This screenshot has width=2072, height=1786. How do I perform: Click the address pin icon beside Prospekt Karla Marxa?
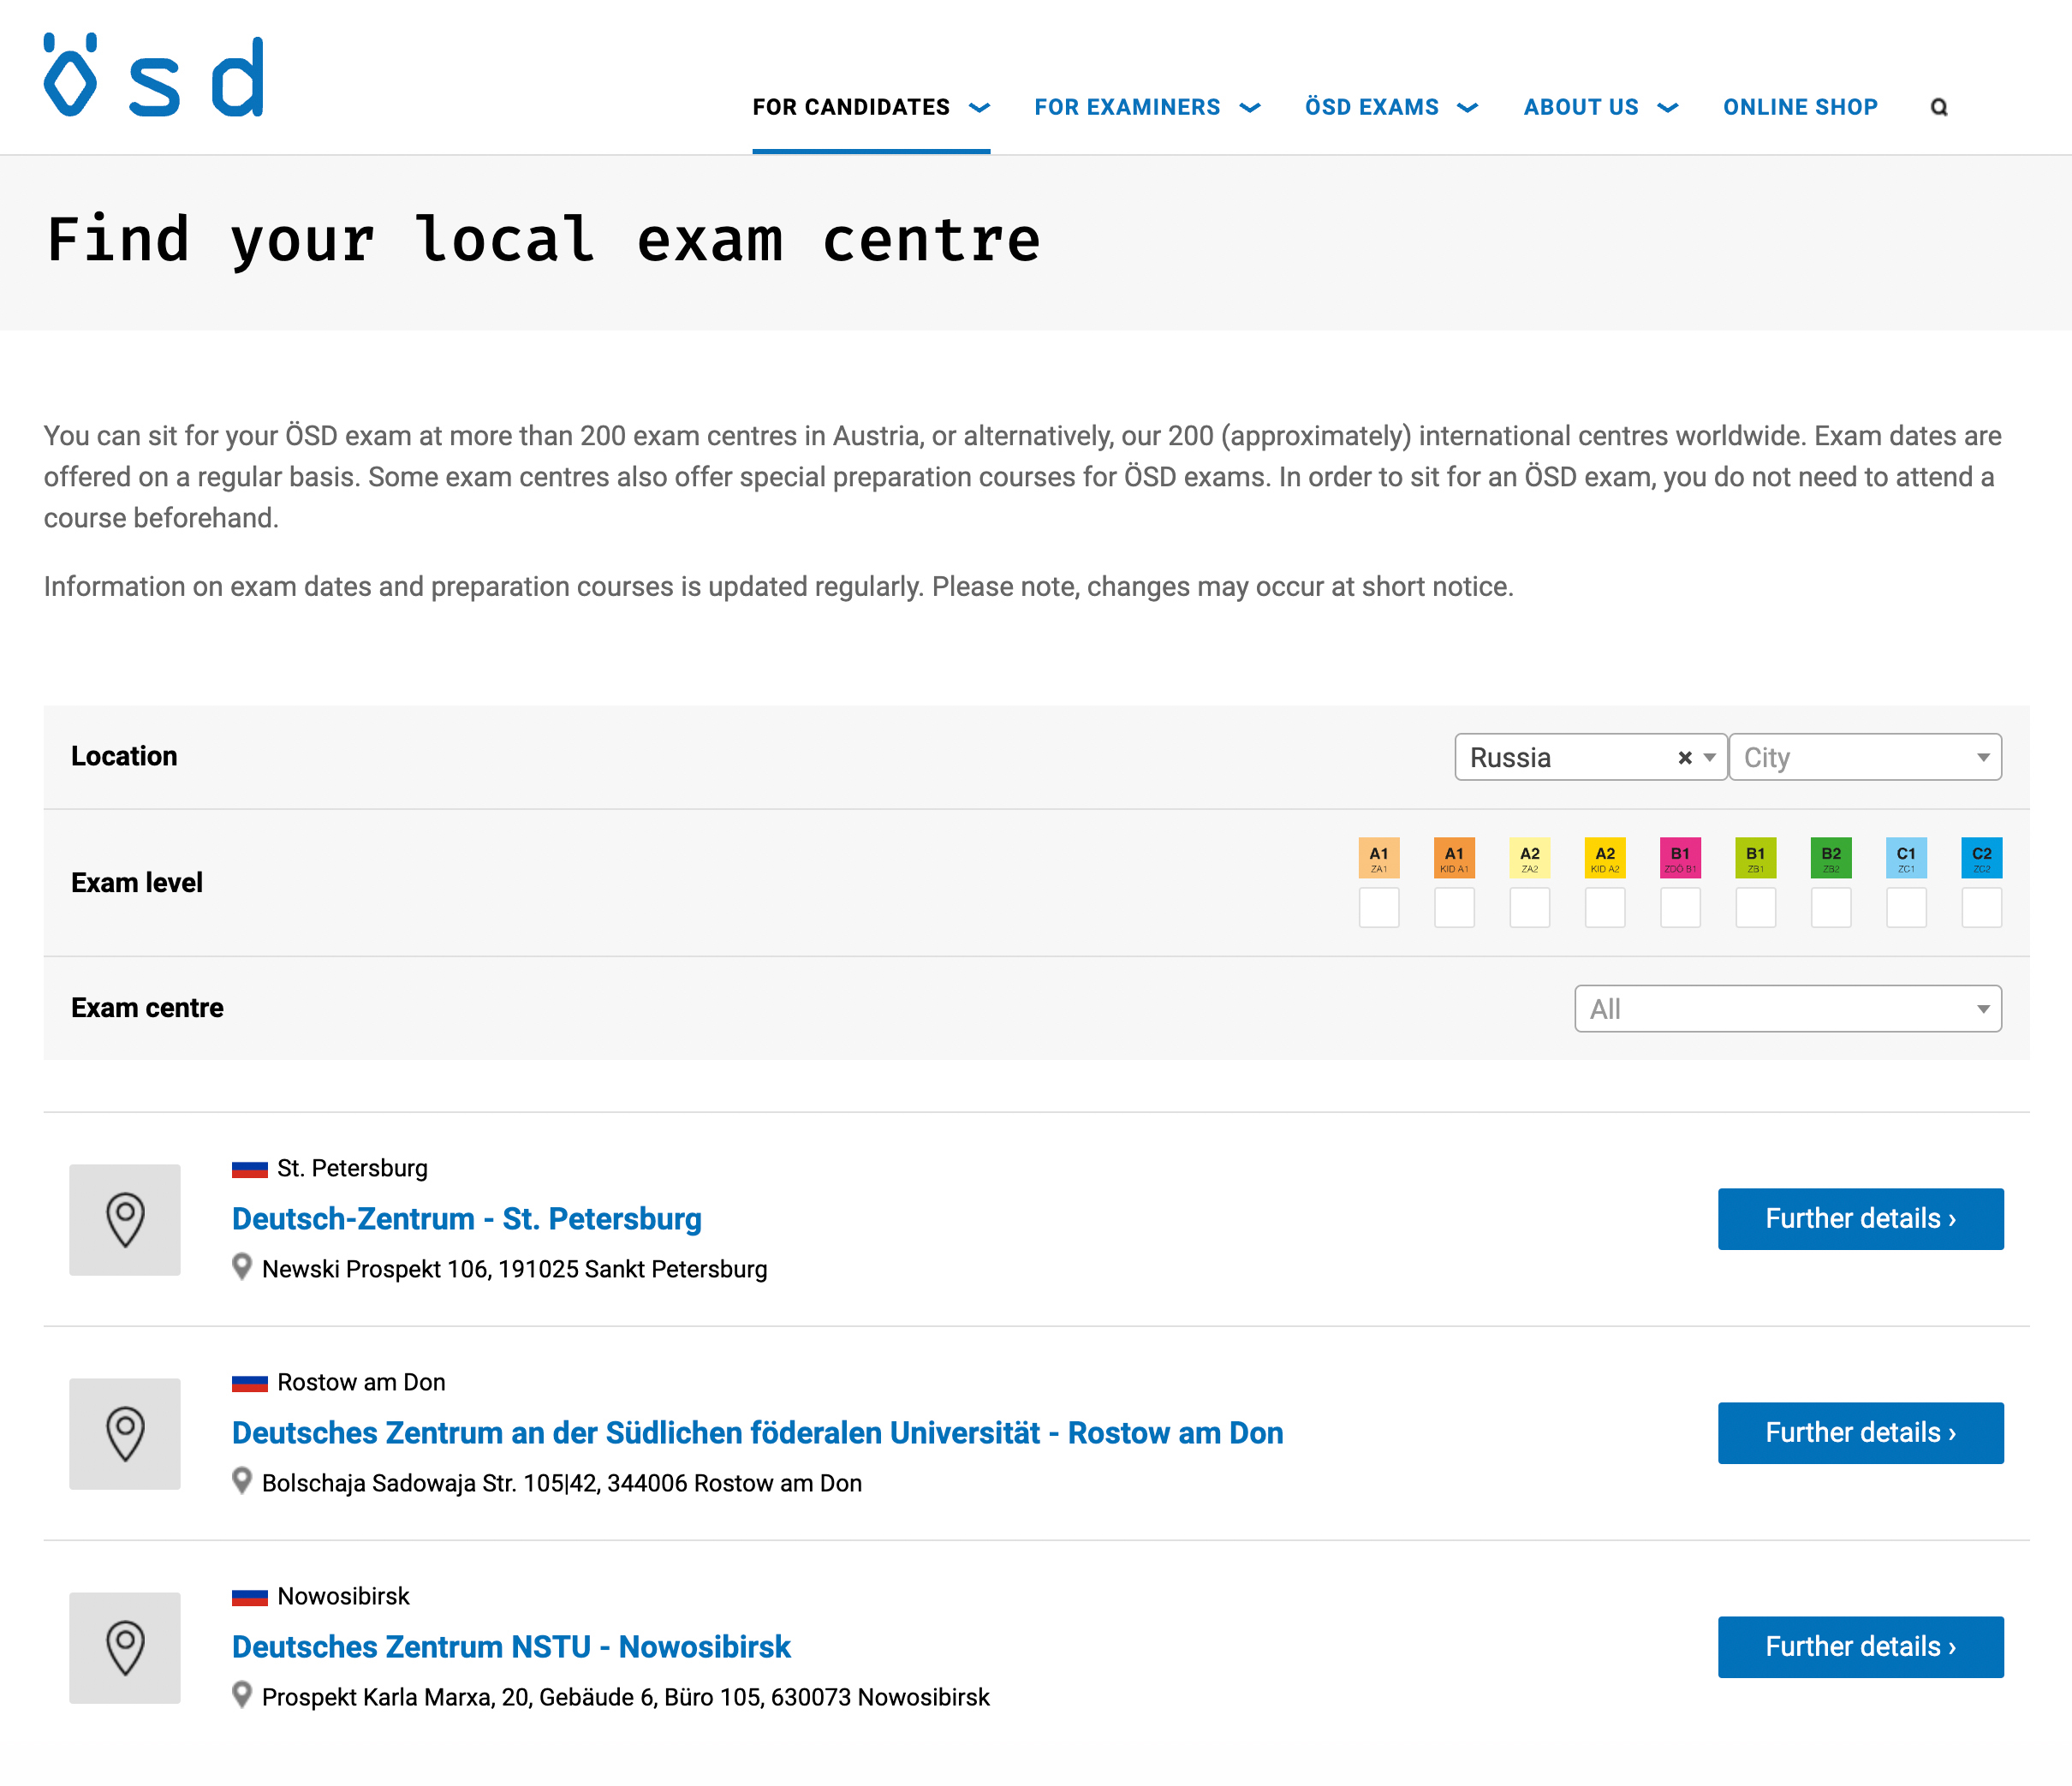[x=242, y=1695]
